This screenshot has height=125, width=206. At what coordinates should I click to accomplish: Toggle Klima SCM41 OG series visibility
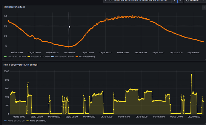point(38,121)
